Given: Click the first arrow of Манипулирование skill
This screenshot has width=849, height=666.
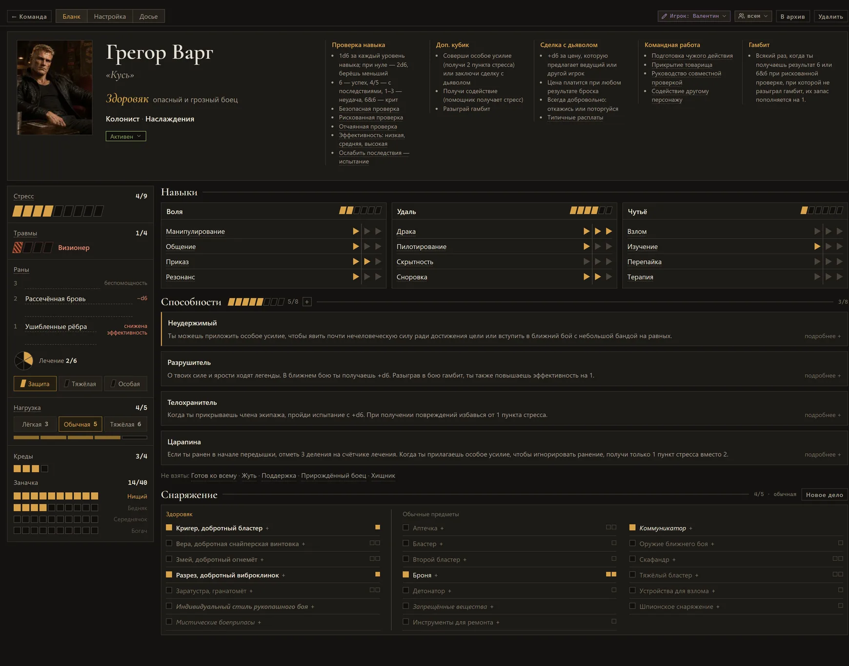Looking at the screenshot, I should tap(356, 231).
